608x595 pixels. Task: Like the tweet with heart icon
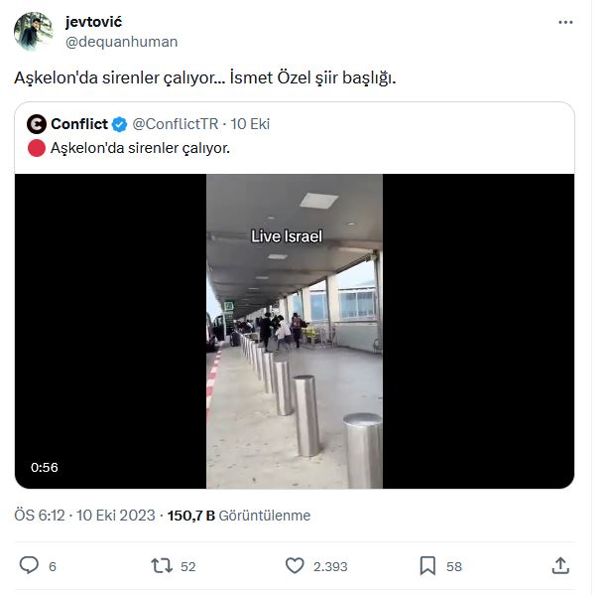click(x=295, y=565)
